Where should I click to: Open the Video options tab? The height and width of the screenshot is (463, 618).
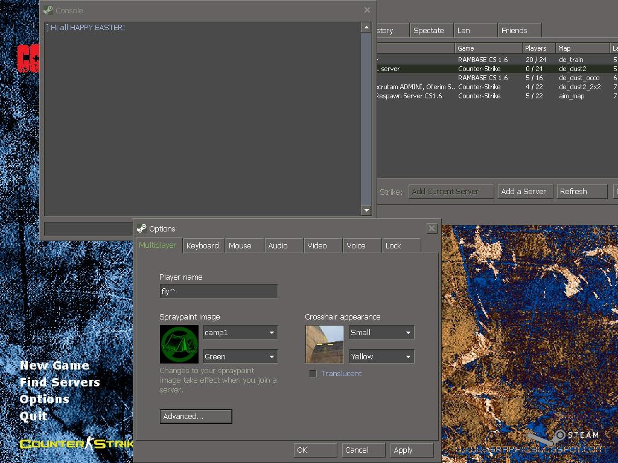(x=317, y=245)
